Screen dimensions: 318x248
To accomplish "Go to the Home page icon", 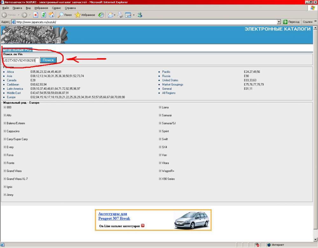I will tap(52, 15).
